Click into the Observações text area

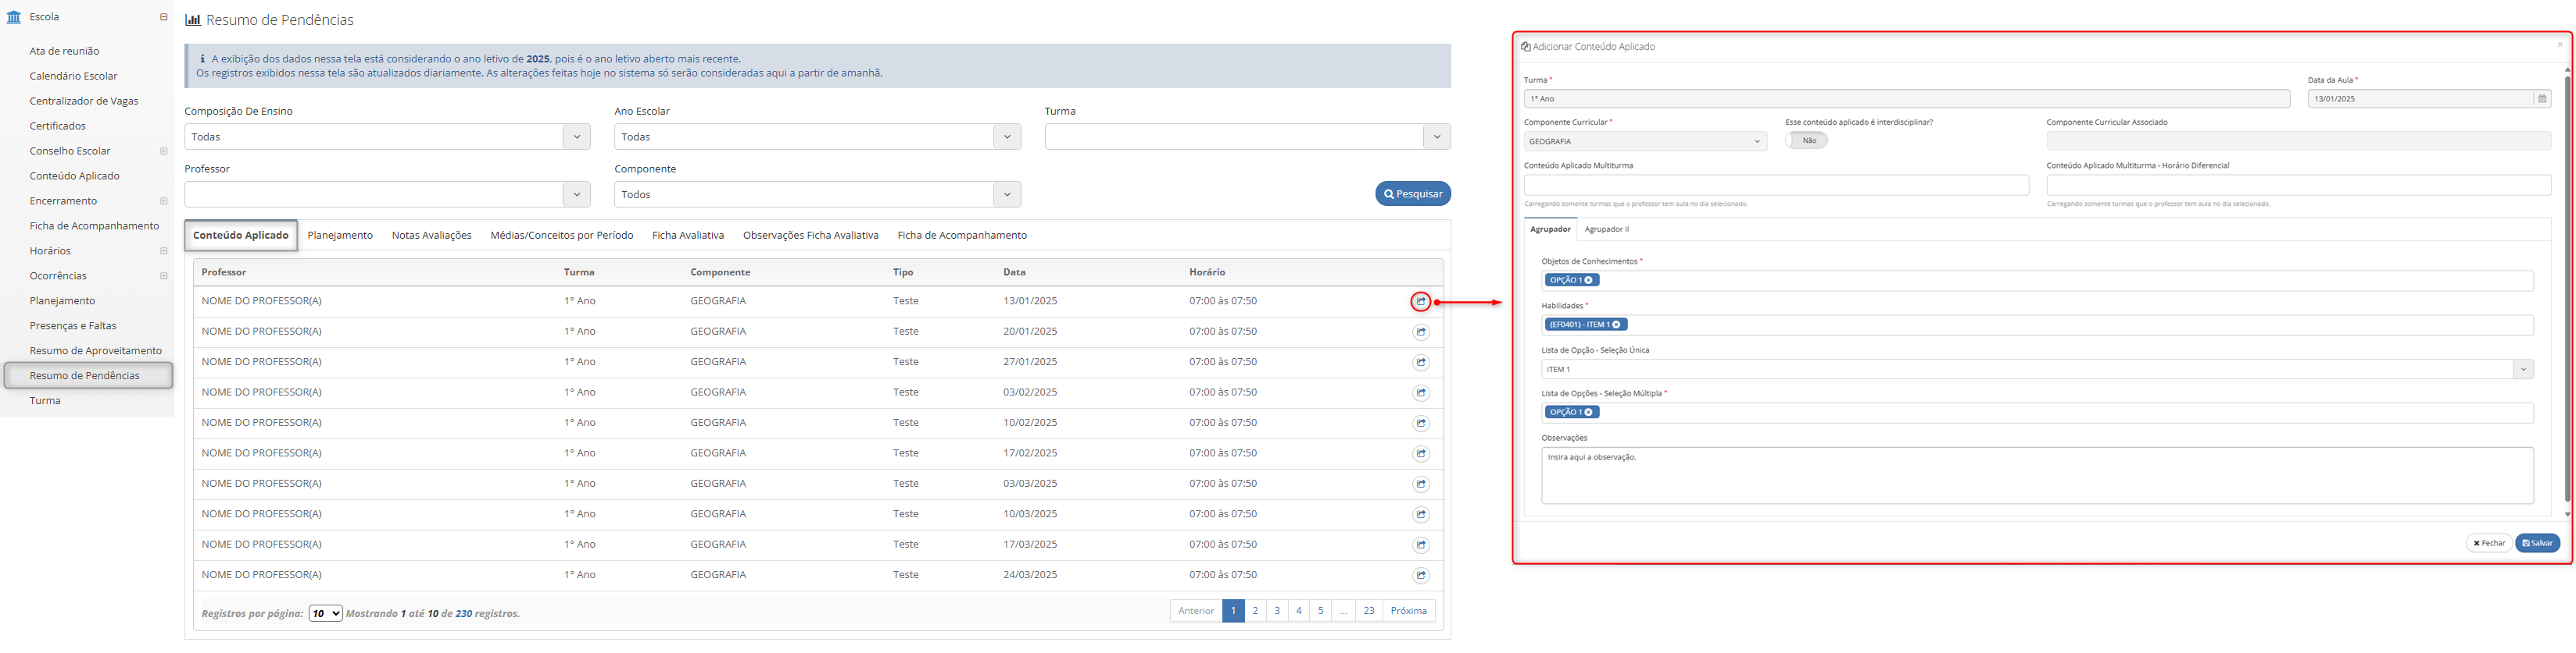click(2036, 475)
